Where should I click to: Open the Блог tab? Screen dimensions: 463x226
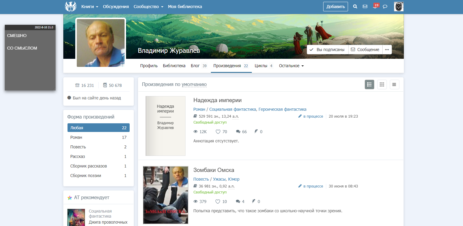coord(198,66)
